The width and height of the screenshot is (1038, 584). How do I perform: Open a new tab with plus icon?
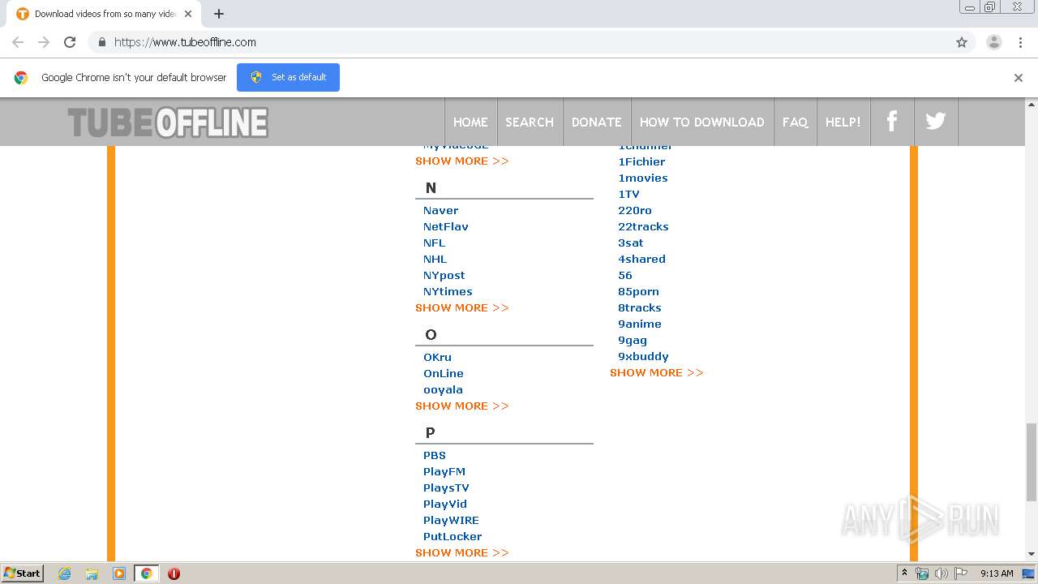(219, 14)
